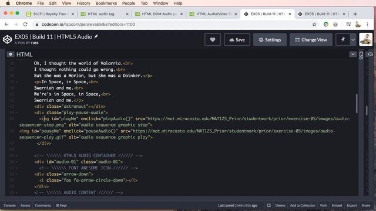Bookmark page with star icon
Image resolution: width=376 pixels, height=211 pixels.
click(314, 25)
